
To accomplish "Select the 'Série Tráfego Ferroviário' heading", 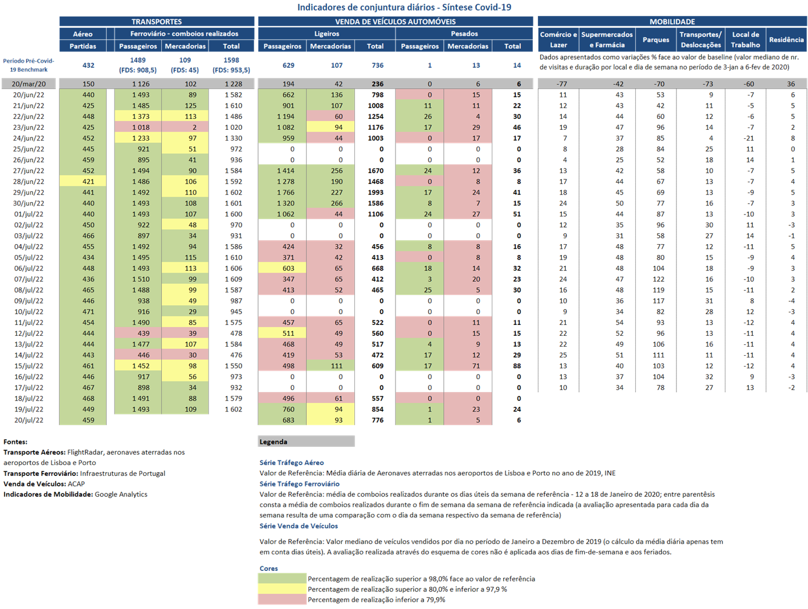I will (x=299, y=484).
